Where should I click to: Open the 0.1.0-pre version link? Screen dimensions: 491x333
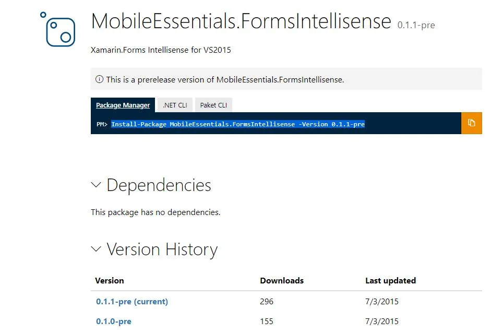pyautogui.click(x=113, y=322)
